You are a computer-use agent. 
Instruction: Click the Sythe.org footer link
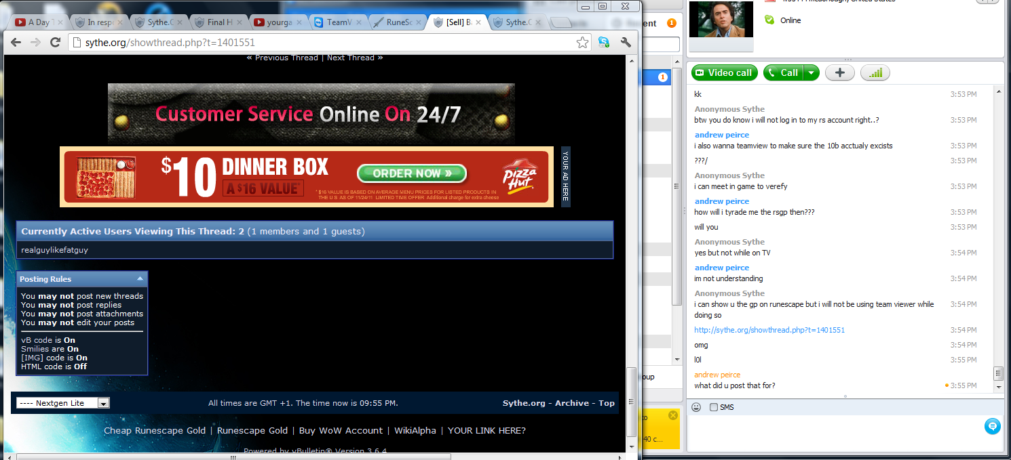(x=524, y=403)
